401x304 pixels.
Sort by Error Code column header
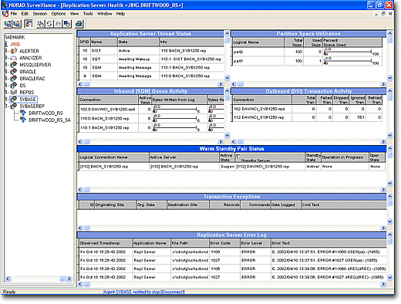224,243
